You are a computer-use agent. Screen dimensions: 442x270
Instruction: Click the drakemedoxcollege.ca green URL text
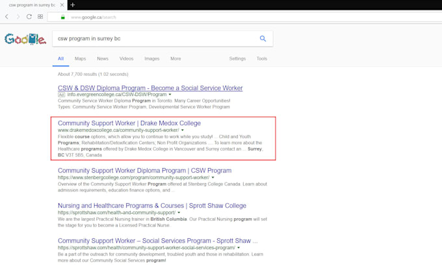coord(118,130)
